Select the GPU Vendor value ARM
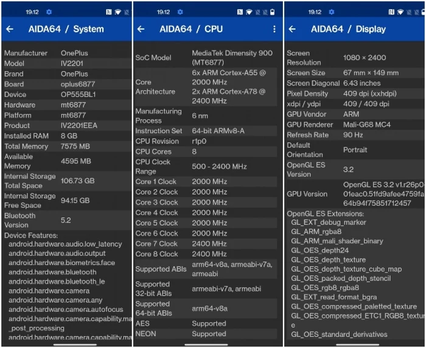This screenshot has height=348, width=426. [351, 114]
